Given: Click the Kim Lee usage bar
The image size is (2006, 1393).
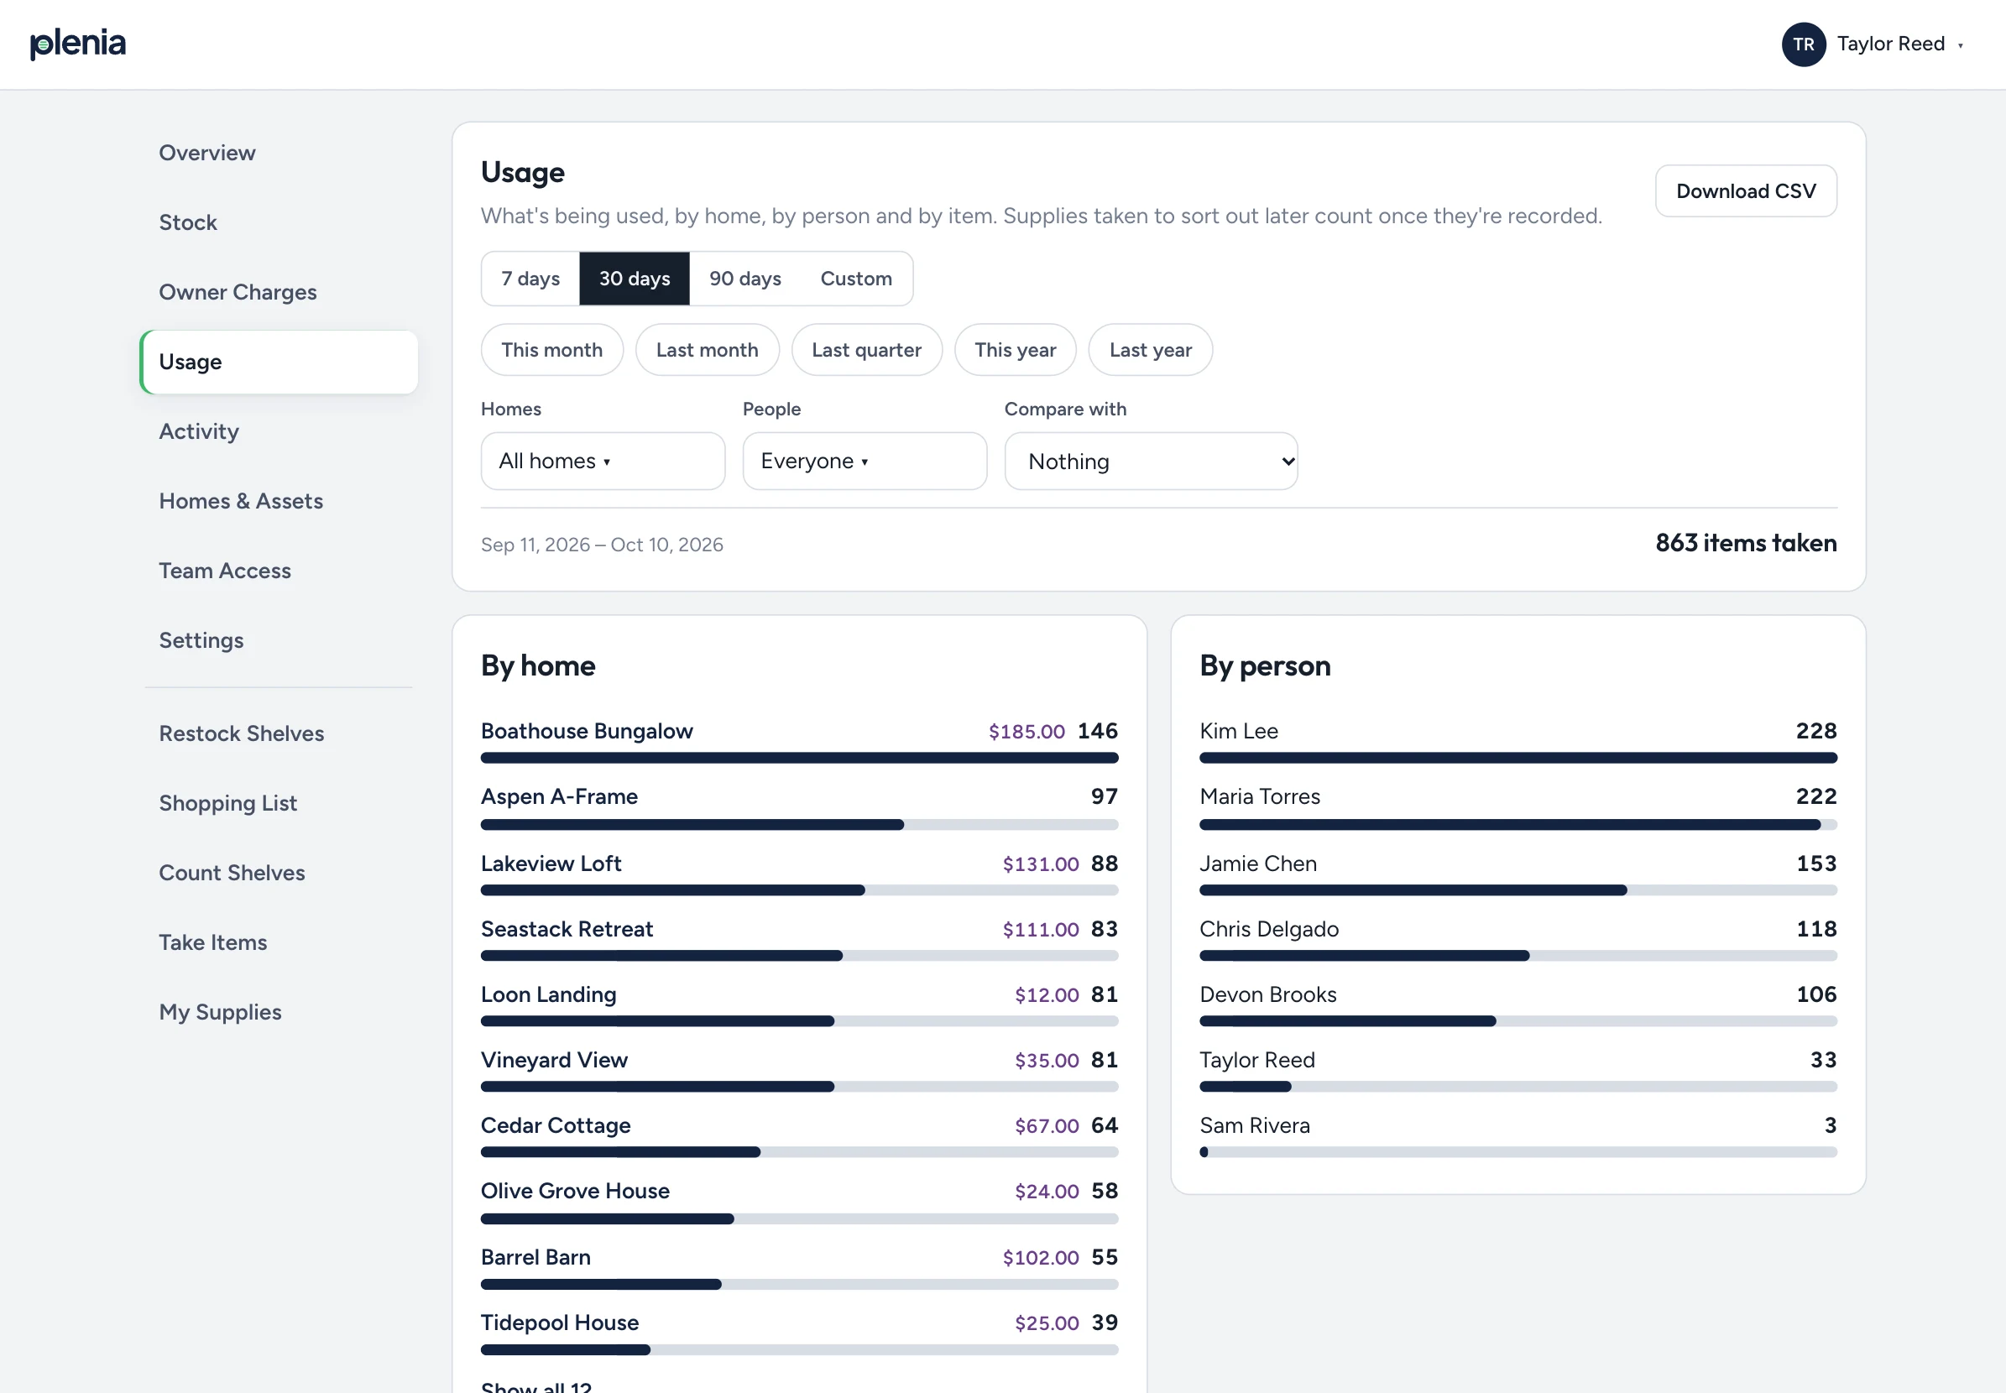Looking at the screenshot, I should [x=1518, y=759].
